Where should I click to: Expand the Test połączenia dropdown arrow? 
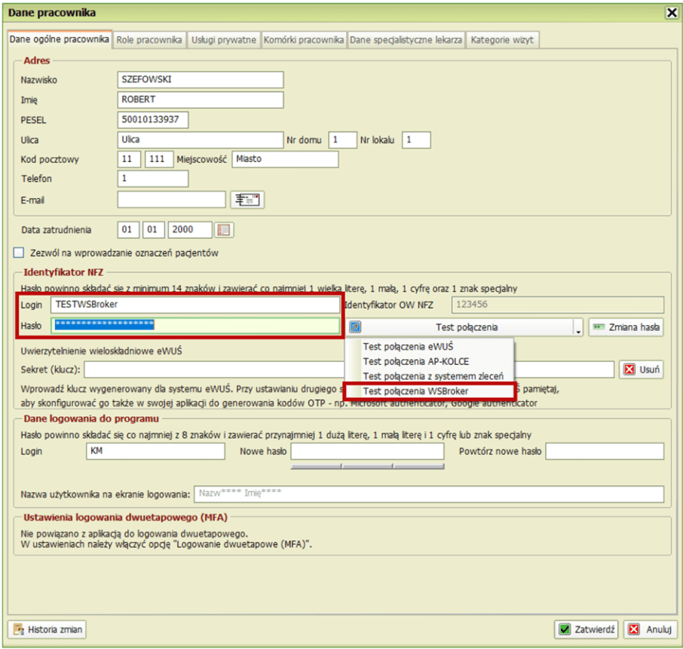point(577,328)
